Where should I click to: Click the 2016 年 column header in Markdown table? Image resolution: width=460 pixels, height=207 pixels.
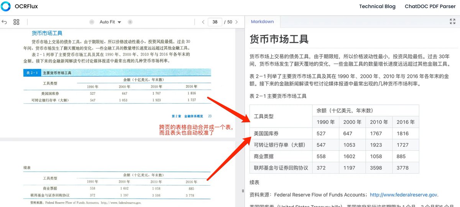[406, 122]
